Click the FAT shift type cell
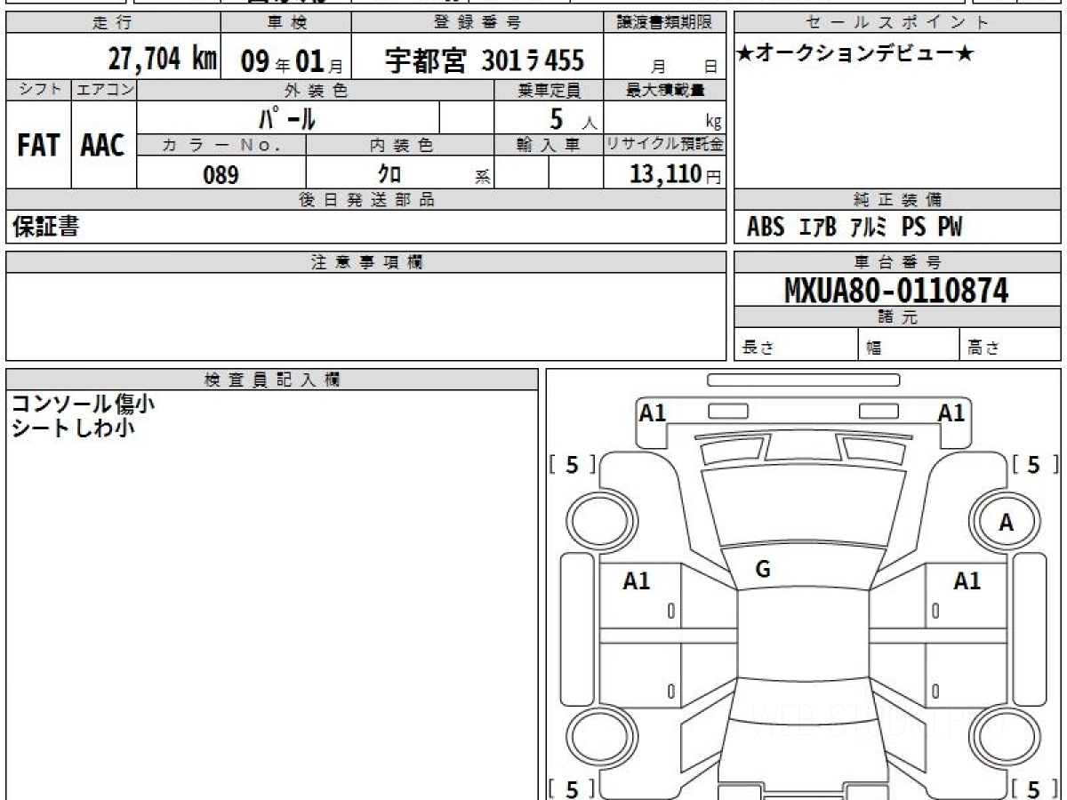 coord(38,146)
